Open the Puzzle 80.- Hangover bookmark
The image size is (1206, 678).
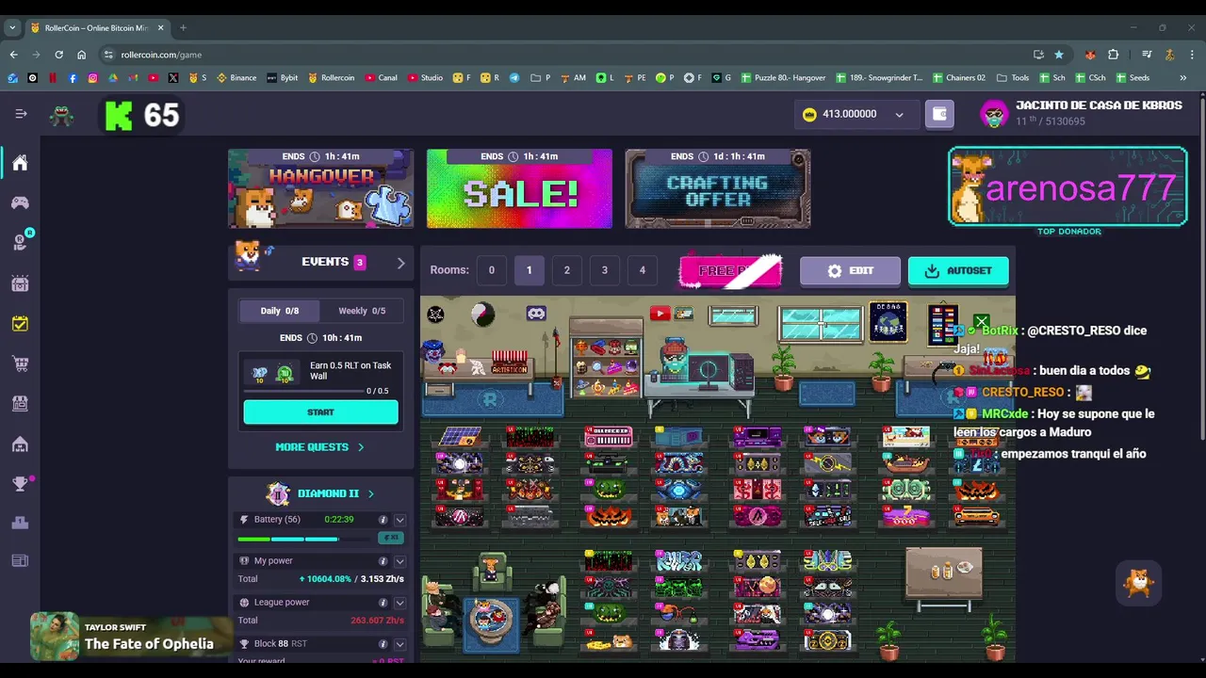[783, 78]
